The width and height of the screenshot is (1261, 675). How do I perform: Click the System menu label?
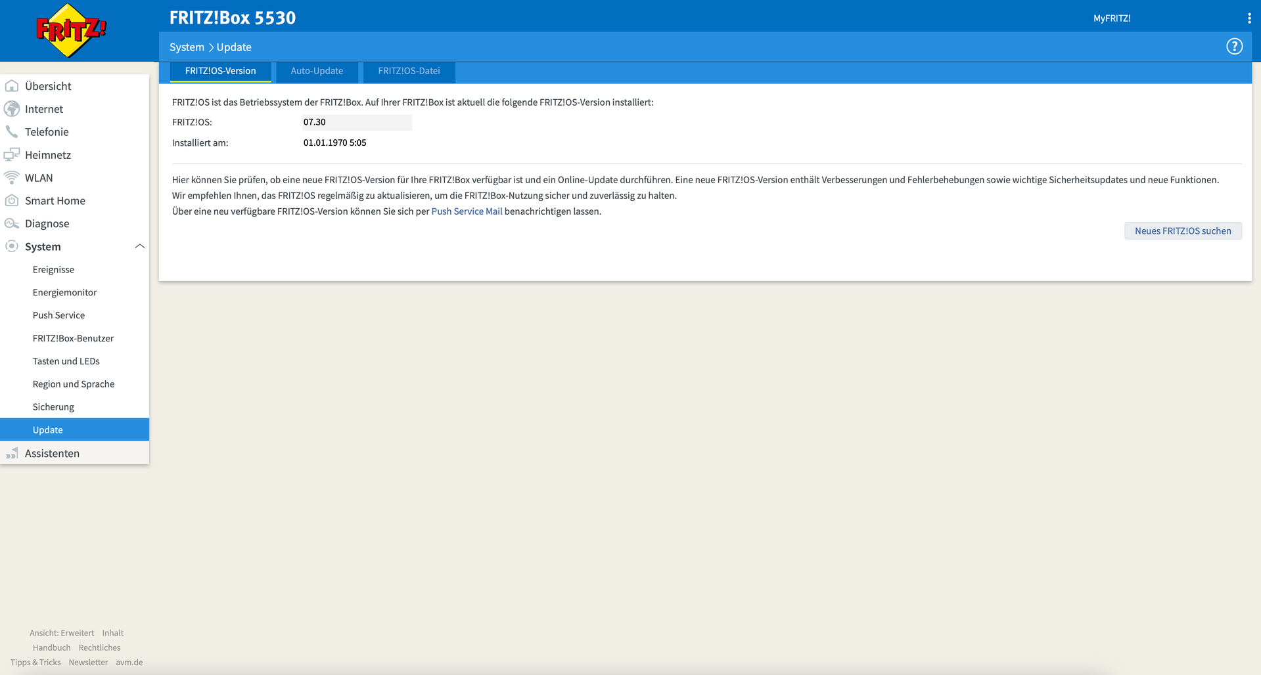[x=43, y=247]
